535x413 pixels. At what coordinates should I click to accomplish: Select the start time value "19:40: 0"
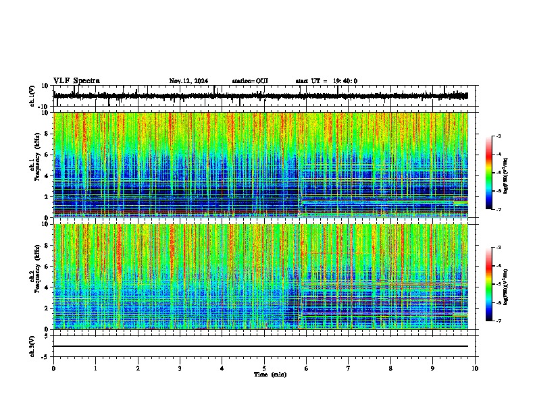coord(345,81)
